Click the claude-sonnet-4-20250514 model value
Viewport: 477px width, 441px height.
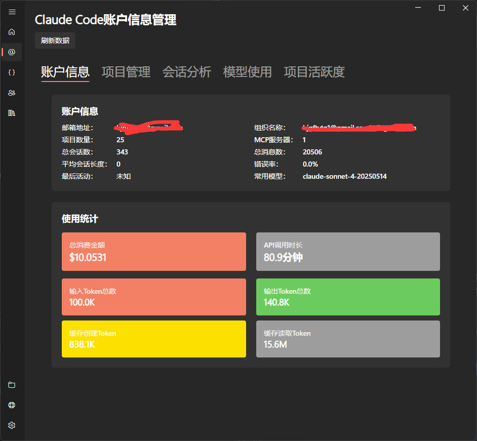(345, 176)
